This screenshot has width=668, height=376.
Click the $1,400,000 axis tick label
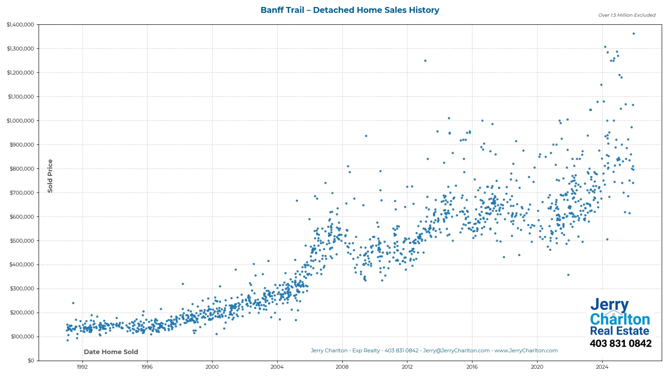coord(21,24)
